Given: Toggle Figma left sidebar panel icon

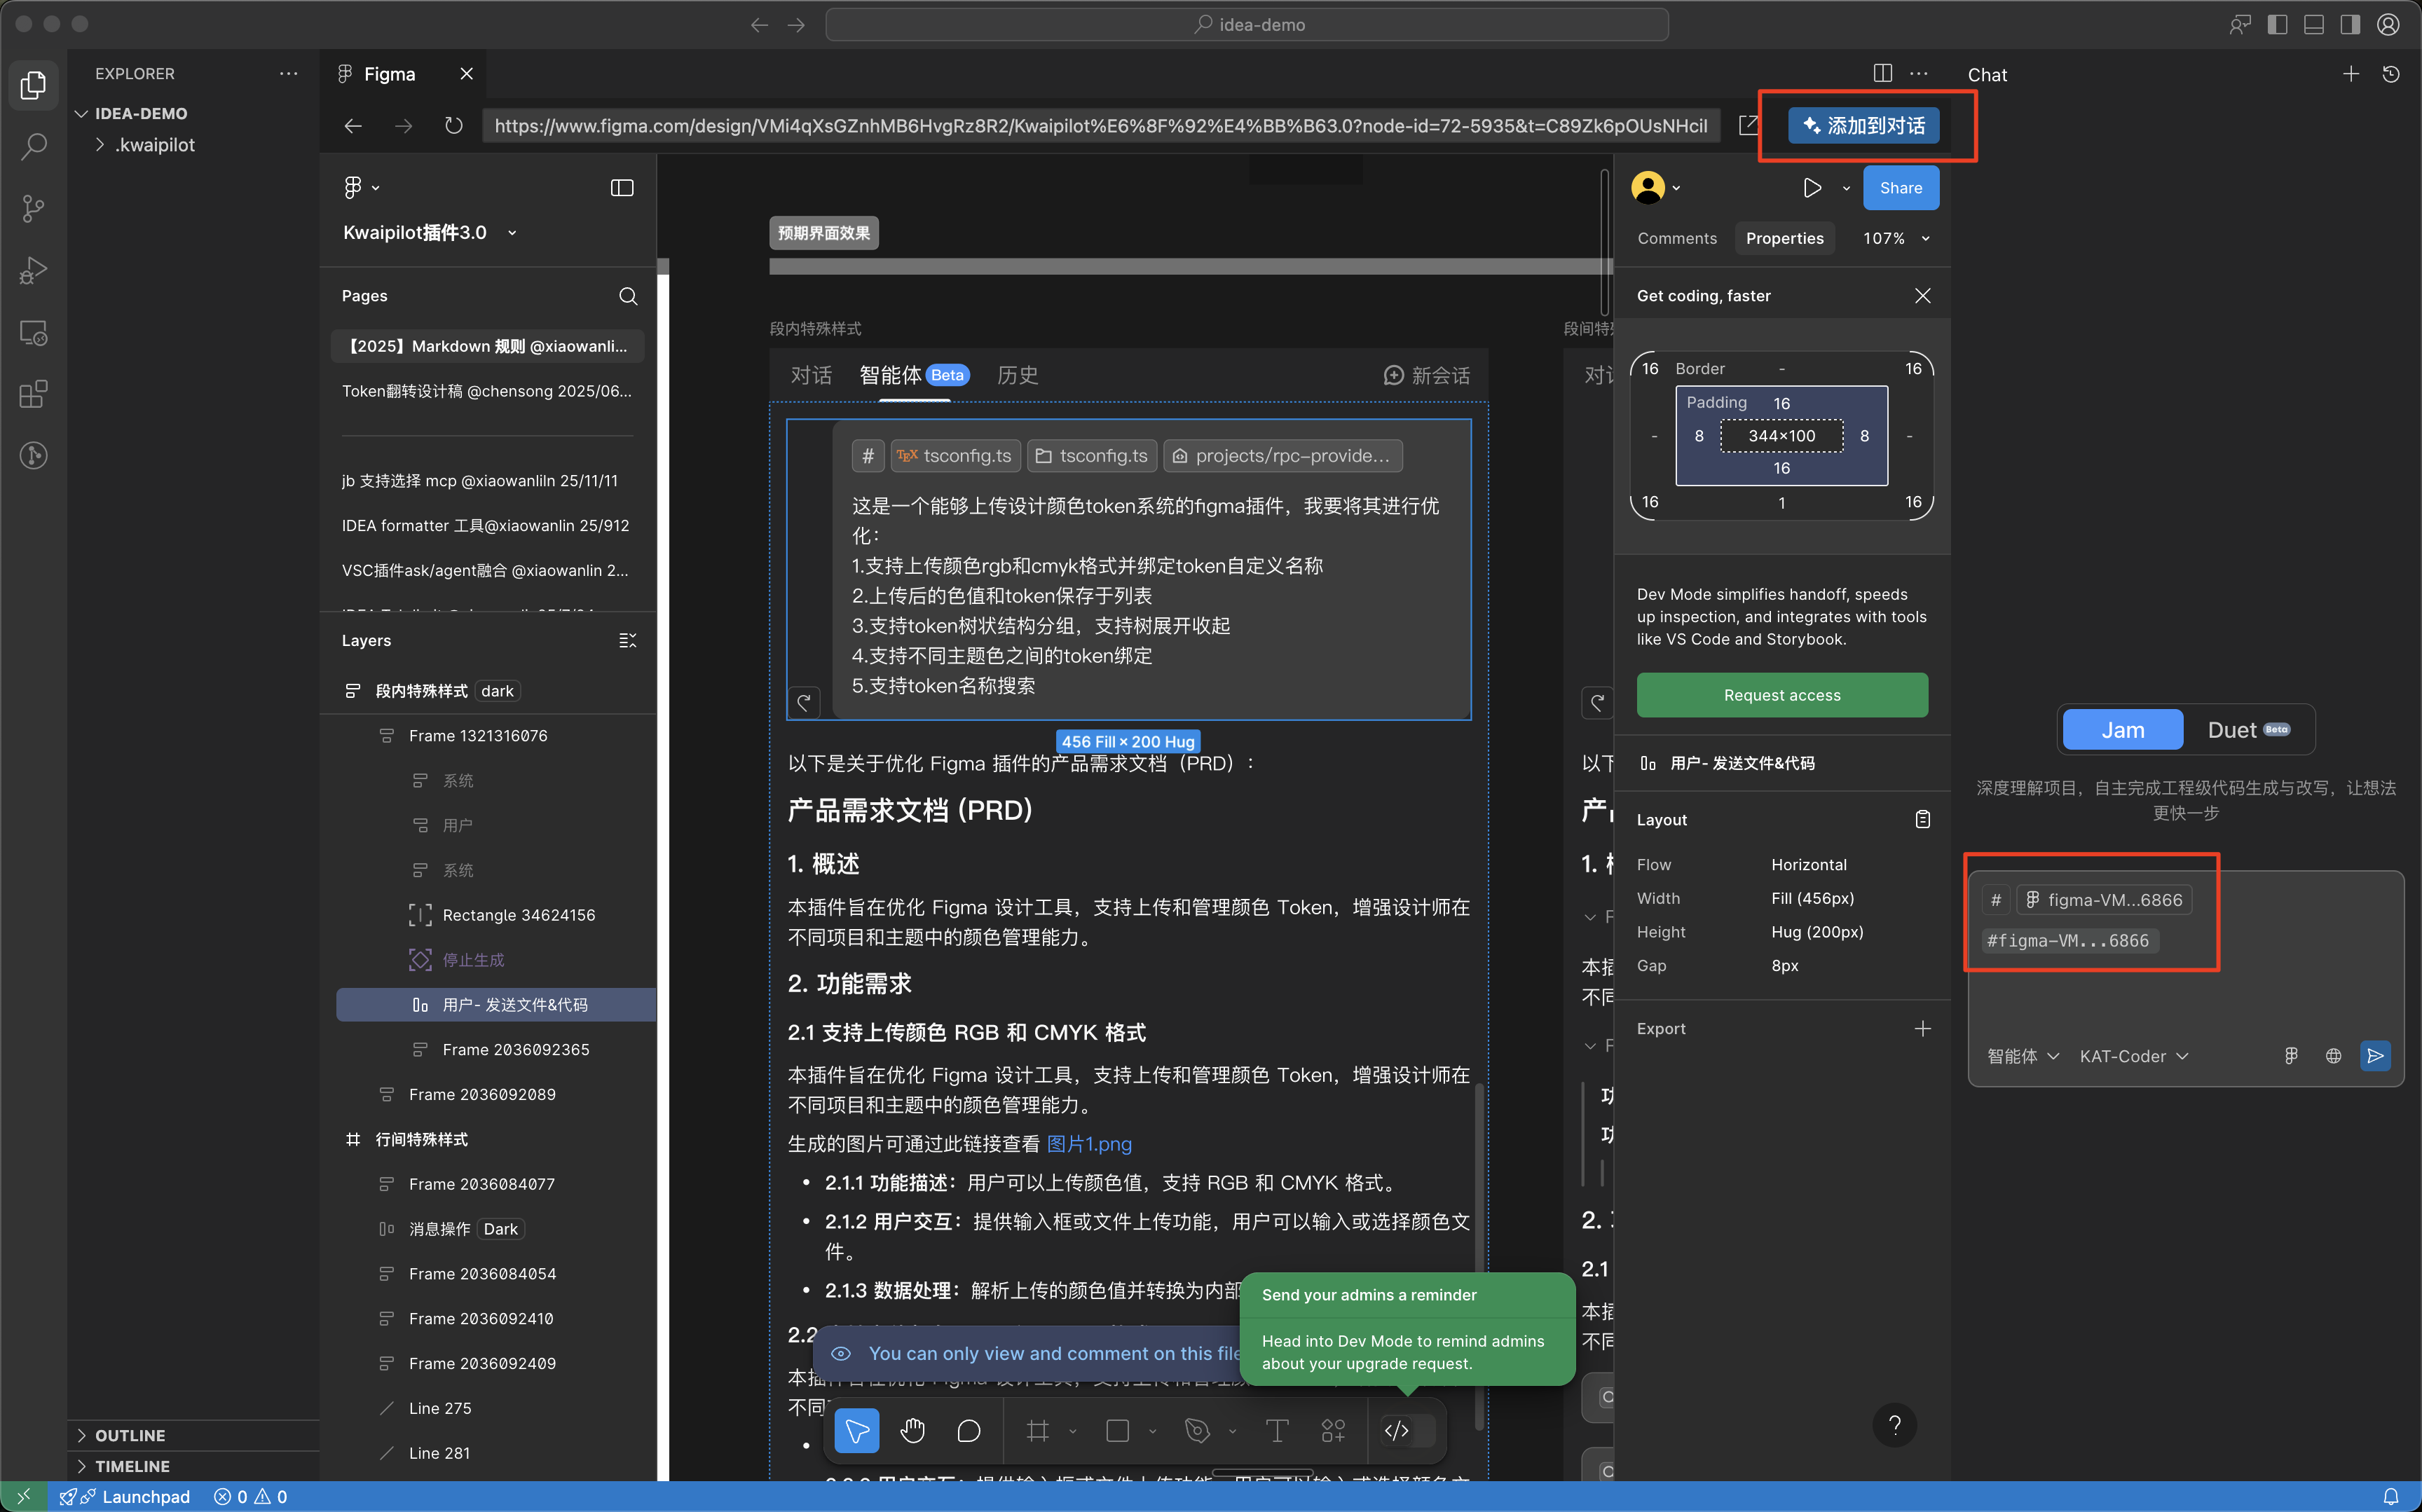Looking at the screenshot, I should click(x=622, y=188).
